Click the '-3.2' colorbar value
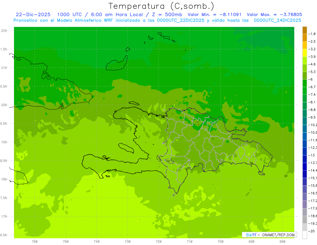Screen dimensions: 317x245 coord(312,49)
